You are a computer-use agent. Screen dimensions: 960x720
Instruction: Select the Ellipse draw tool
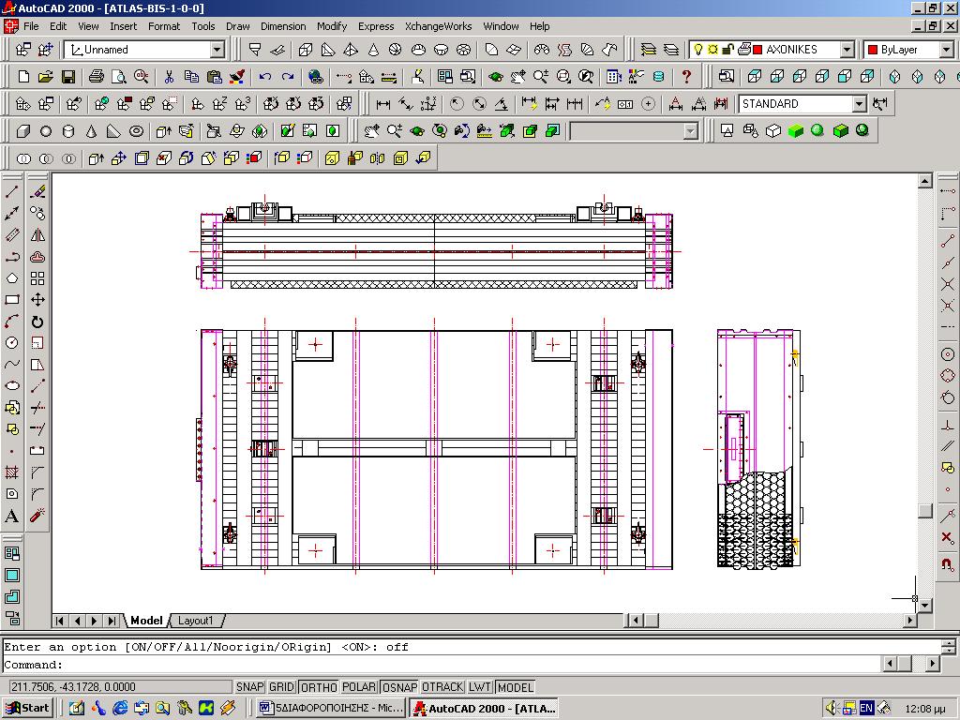coord(11,385)
